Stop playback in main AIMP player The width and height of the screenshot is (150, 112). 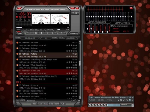pyautogui.click(x=41, y=33)
